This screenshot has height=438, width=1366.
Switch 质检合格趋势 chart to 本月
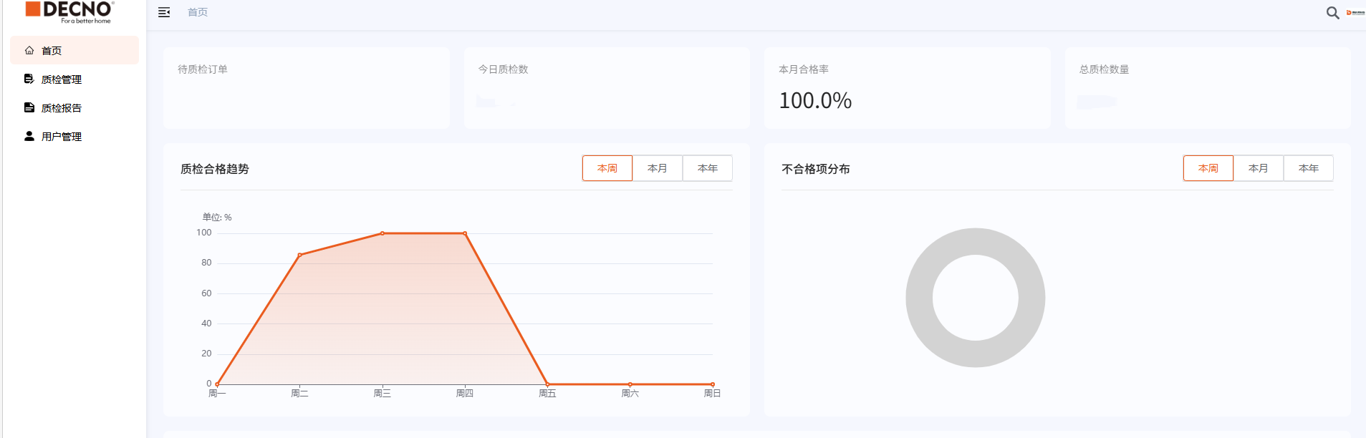click(657, 168)
